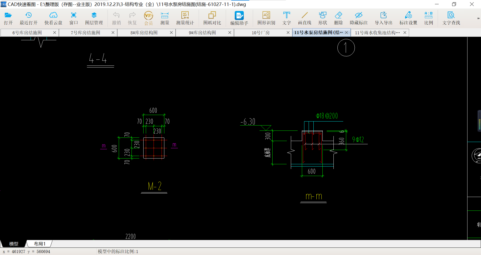
Task: Select the 测量 measure tool
Action: pyautogui.click(x=165, y=18)
